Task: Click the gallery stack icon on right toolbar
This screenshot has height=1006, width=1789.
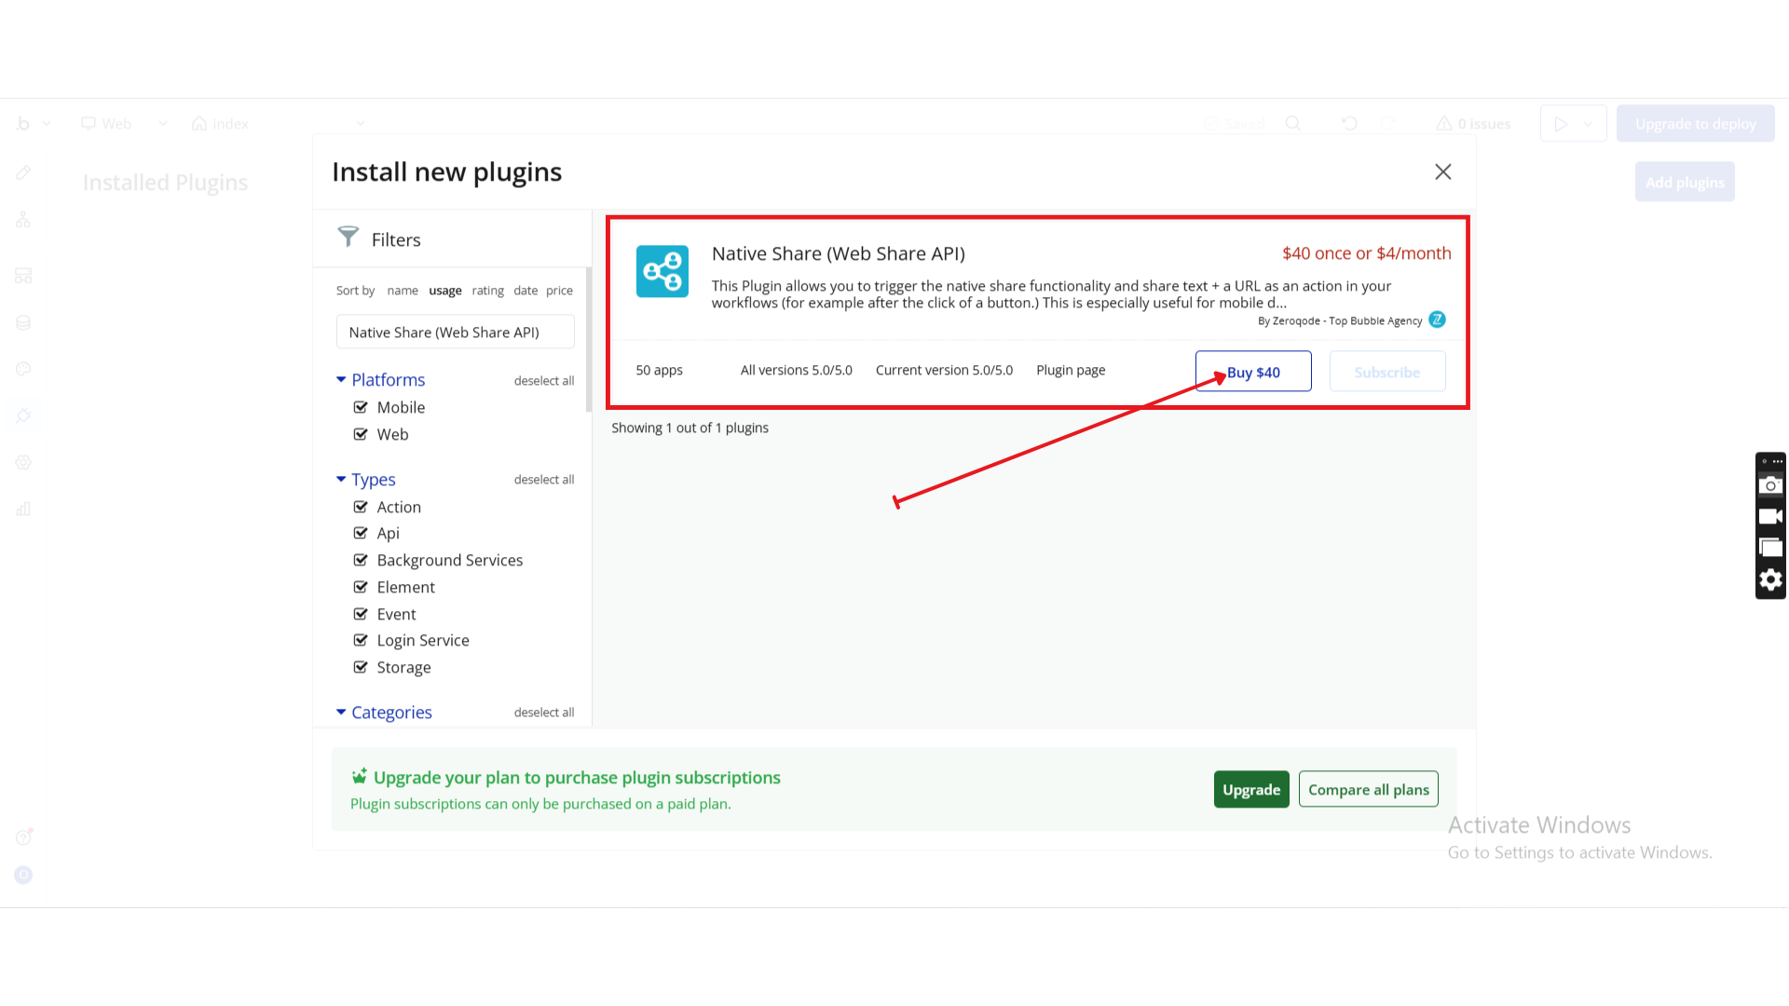Action: click(x=1770, y=548)
